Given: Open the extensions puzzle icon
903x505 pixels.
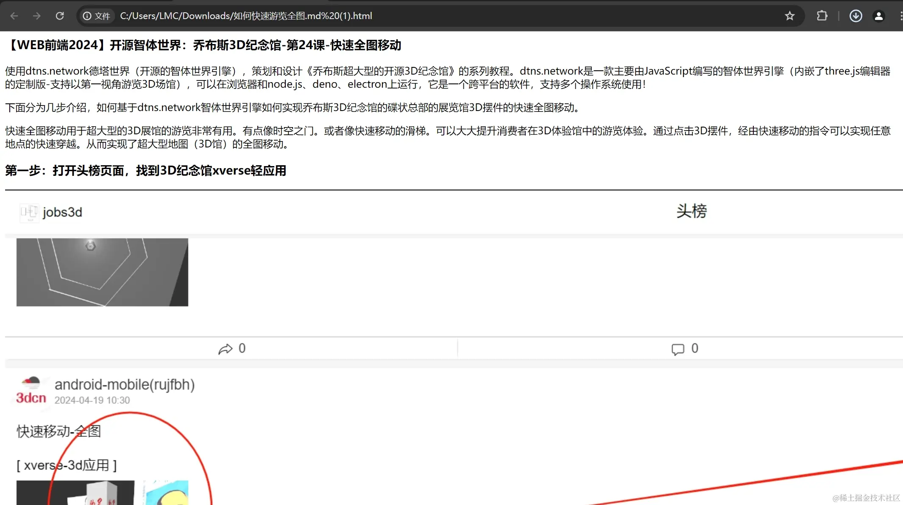Looking at the screenshot, I should click(x=822, y=16).
